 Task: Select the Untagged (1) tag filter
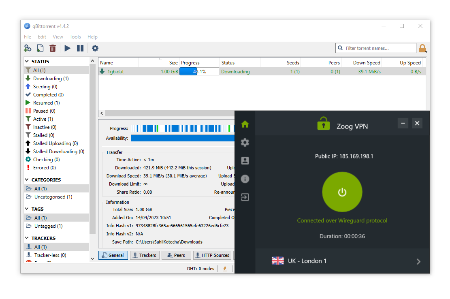(57, 226)
